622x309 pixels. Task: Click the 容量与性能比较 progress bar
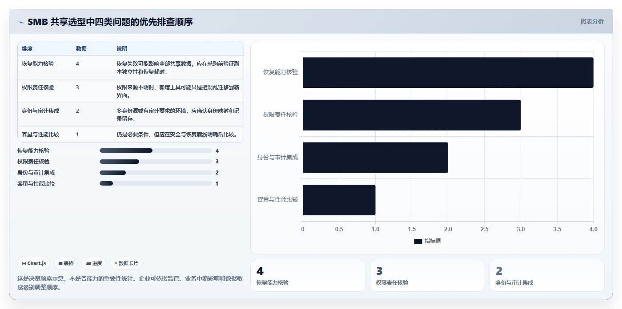pos(156,183)
